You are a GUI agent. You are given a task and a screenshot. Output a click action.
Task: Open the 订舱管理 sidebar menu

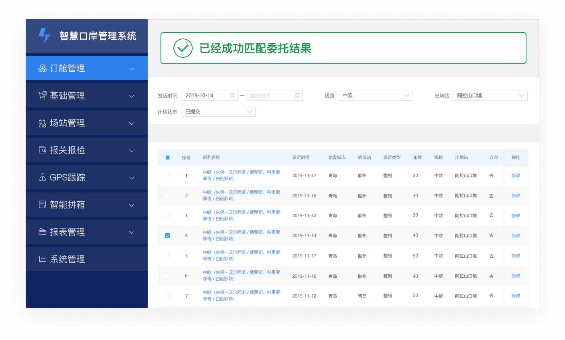87,68
